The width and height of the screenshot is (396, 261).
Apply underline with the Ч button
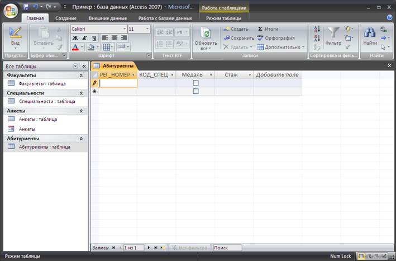[94, 38]
